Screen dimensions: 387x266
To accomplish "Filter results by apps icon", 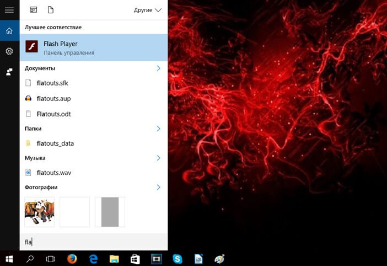I will (33, 10).
